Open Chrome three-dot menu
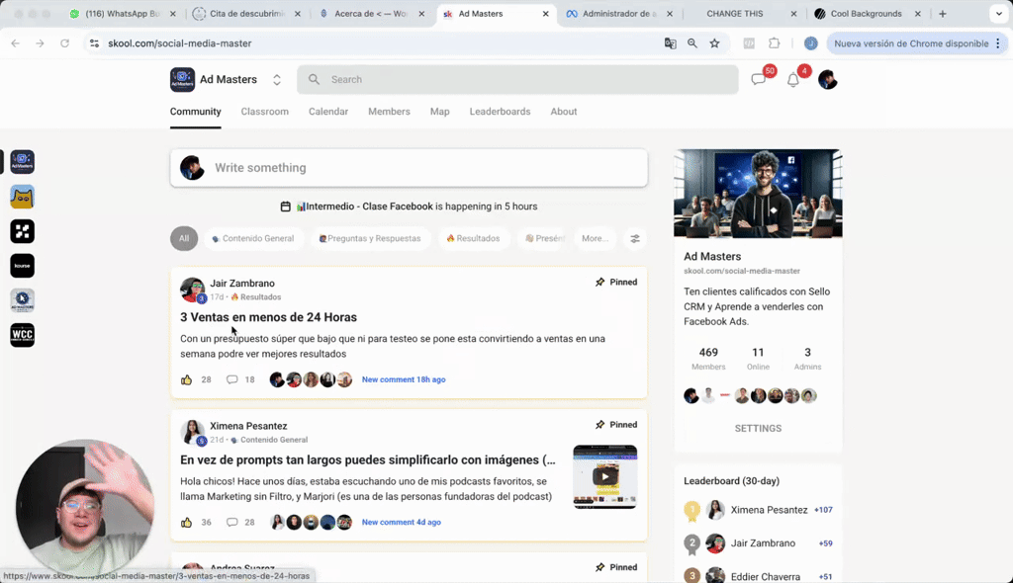The width and height of the screenshot is (1013, 583). tap(998, 43)
